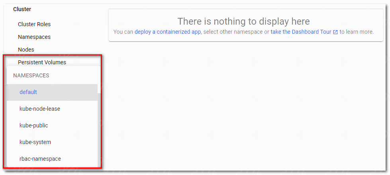This screenshot has width=390, height=175.
Task: Click the 'There is nothing to display here' heading
Action: tap(243, 21)
